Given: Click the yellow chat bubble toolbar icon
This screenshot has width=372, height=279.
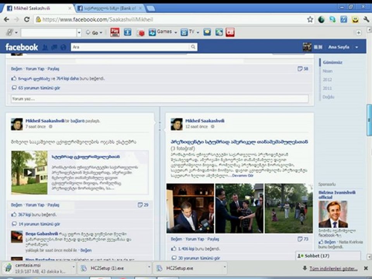Looking at the screenshot, I should point(207,32).
